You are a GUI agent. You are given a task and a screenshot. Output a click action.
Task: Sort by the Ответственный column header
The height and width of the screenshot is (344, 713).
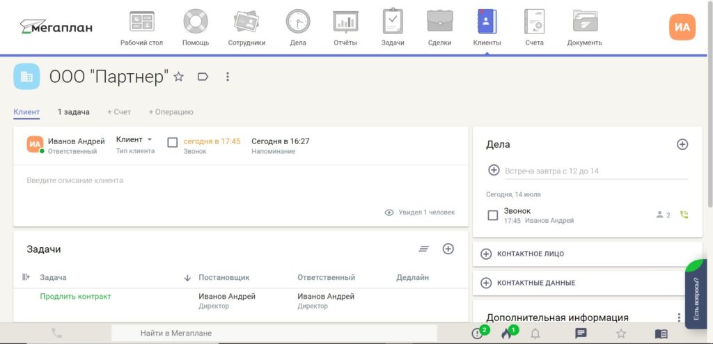tap(326, 278)
